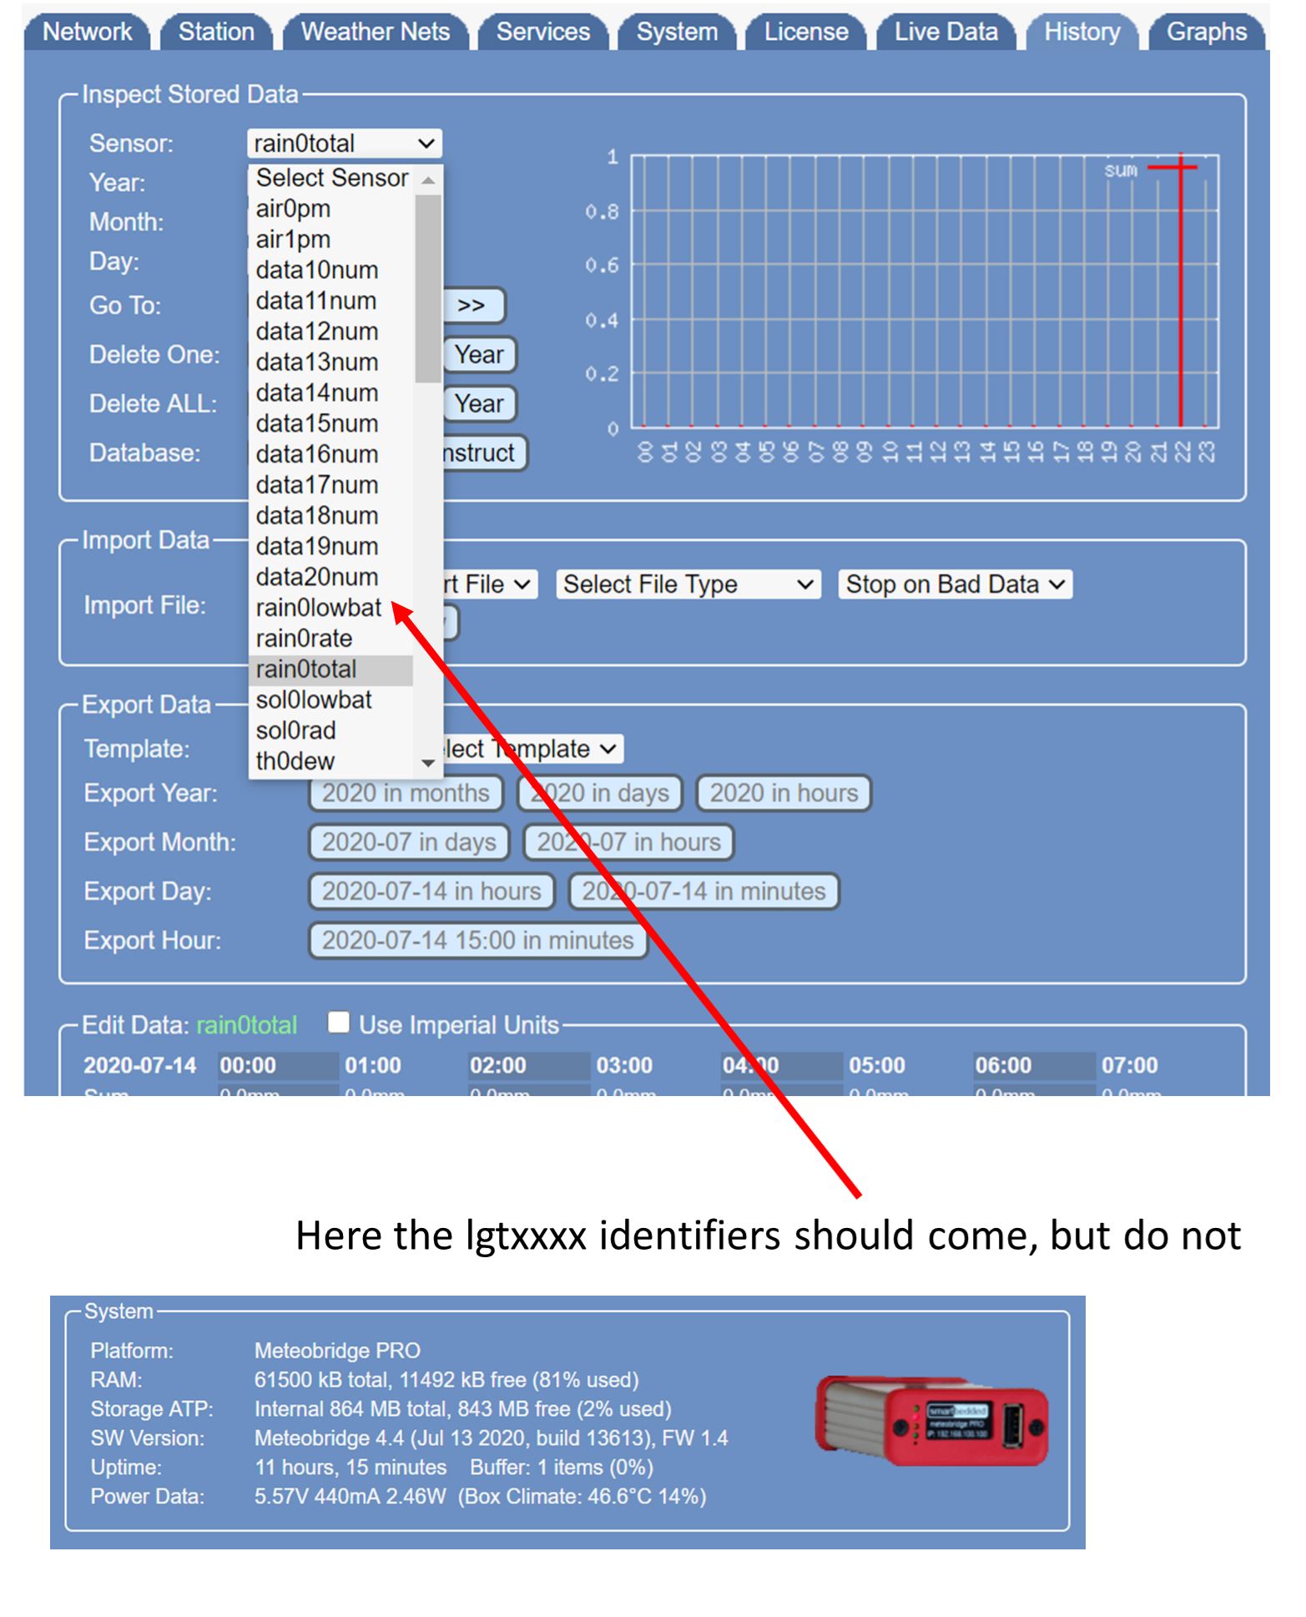
Task: Select the History tab
Action: coord(1082,32)
